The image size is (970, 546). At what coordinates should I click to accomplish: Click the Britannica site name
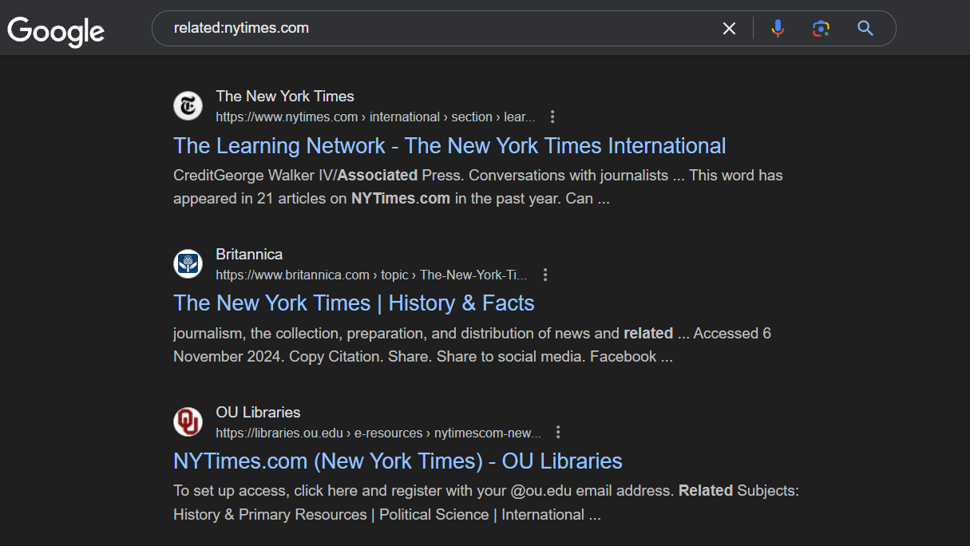(x=249, y=254)
